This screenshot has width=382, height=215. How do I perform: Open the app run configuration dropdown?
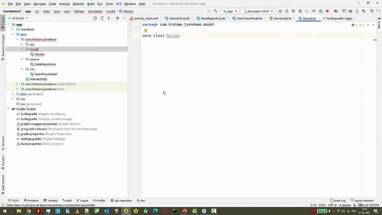coord(230,11)
